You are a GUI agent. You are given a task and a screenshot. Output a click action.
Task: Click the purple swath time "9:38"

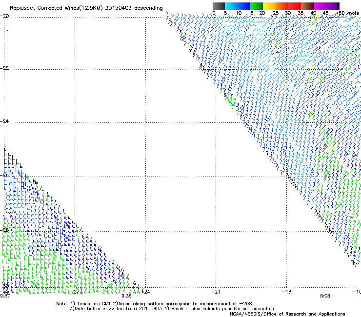coord(126,296)
